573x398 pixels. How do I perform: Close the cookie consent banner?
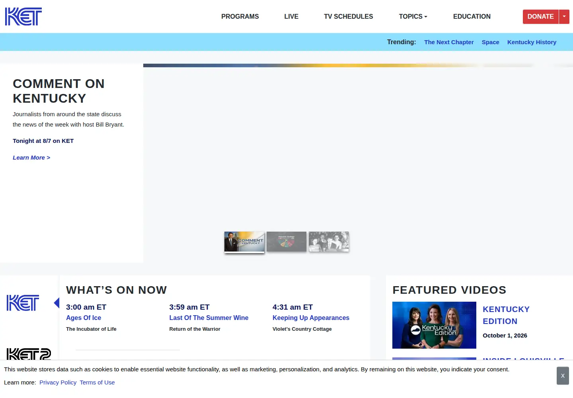pos(563,376)
